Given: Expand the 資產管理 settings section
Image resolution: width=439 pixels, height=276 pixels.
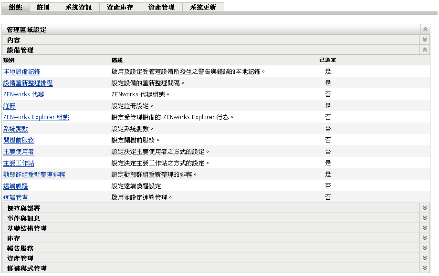Looking at the screenshot, I should click(x=425, y=258).
